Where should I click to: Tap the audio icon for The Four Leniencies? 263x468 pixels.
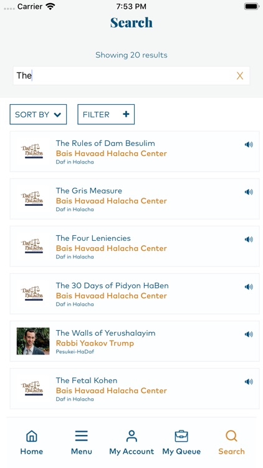(x=249, y=240)
